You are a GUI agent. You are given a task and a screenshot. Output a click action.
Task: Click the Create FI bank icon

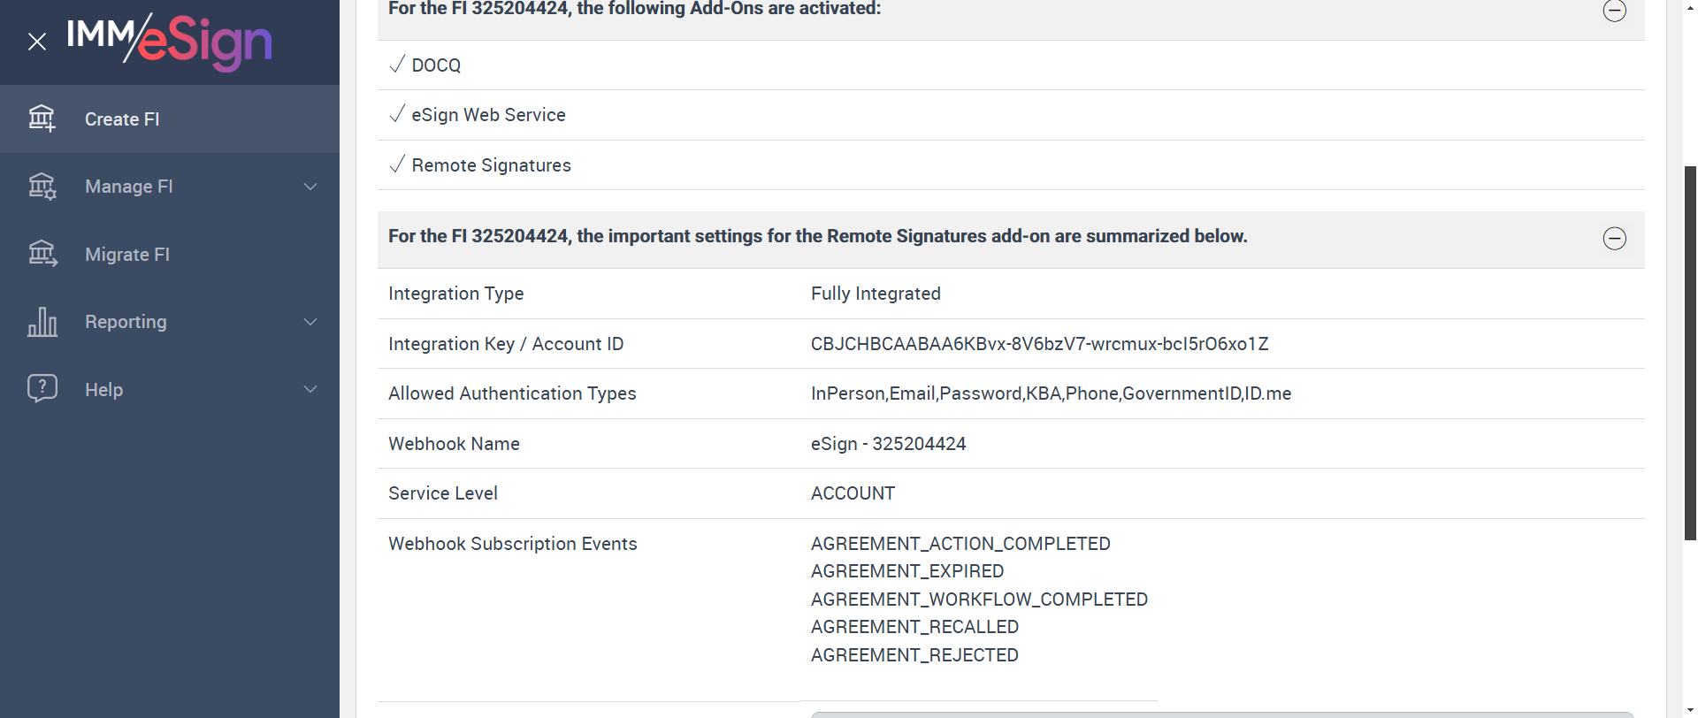[42, 118]
